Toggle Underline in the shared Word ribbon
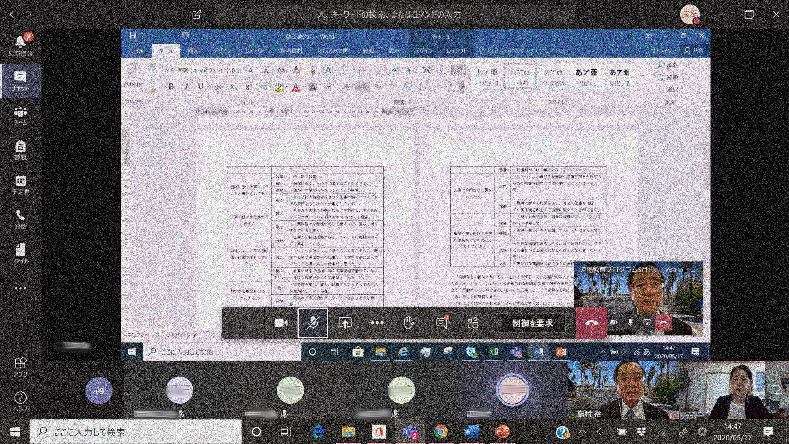Image resolution: width=789 pixels, height=444 pixels. 201,87
